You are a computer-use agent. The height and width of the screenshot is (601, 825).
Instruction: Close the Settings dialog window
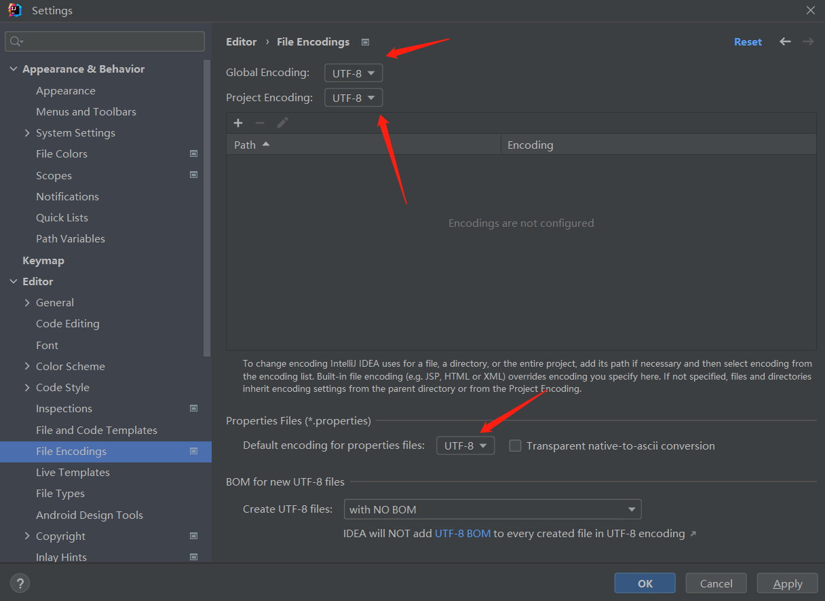(810, 10)
